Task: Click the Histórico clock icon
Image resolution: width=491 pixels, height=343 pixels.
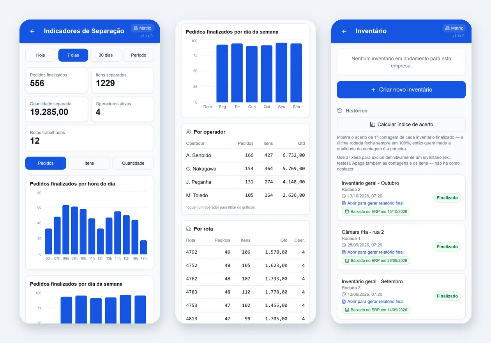Action: click(340, 111)
